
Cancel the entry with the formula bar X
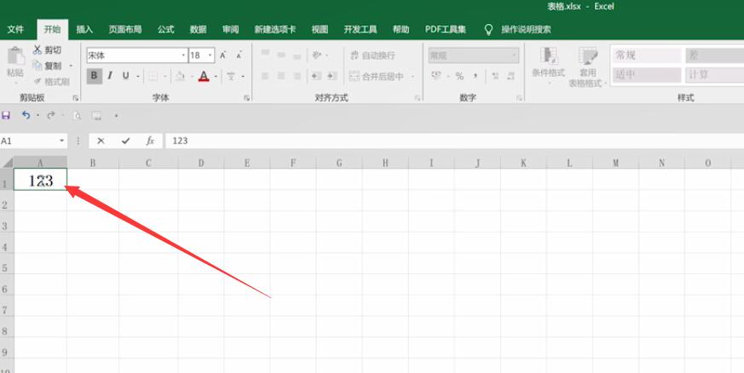point(101,141)
